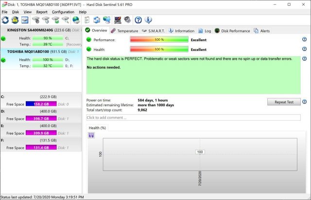Screen dimensions: 311x200
Task: Click the speaker sound icon in toolbar
Action: coord(127,20)
